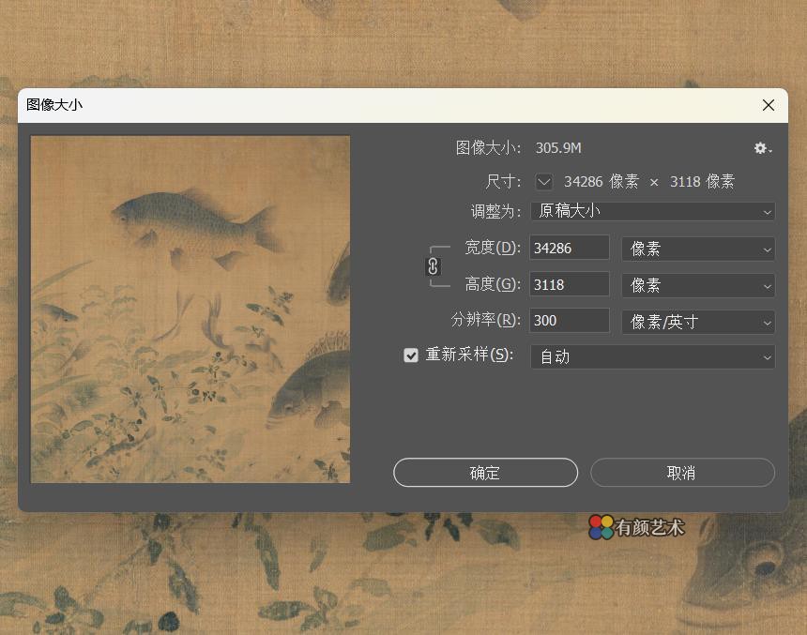Open the height unit 像素 dropdown
The image size is (807, 635).
(698, 285)
